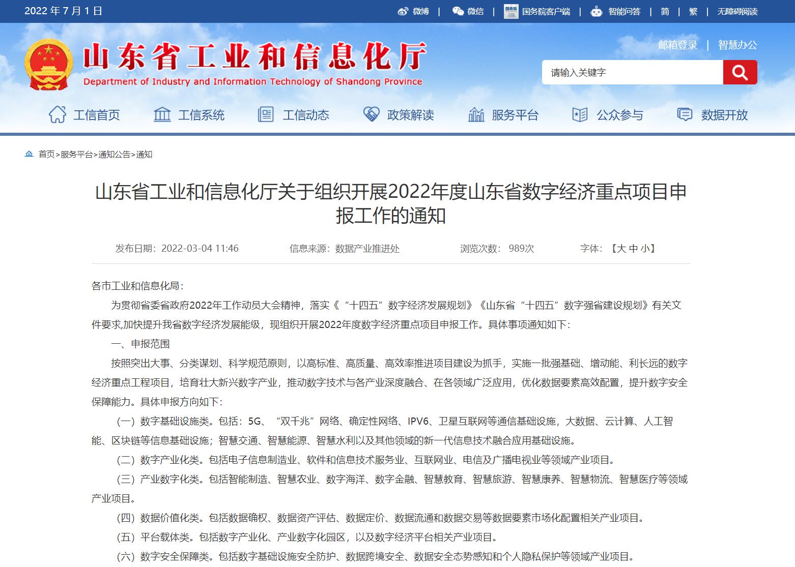Click the 邮箱登录 link
This screenshot has height=567, width=795.
pos(677,45)
